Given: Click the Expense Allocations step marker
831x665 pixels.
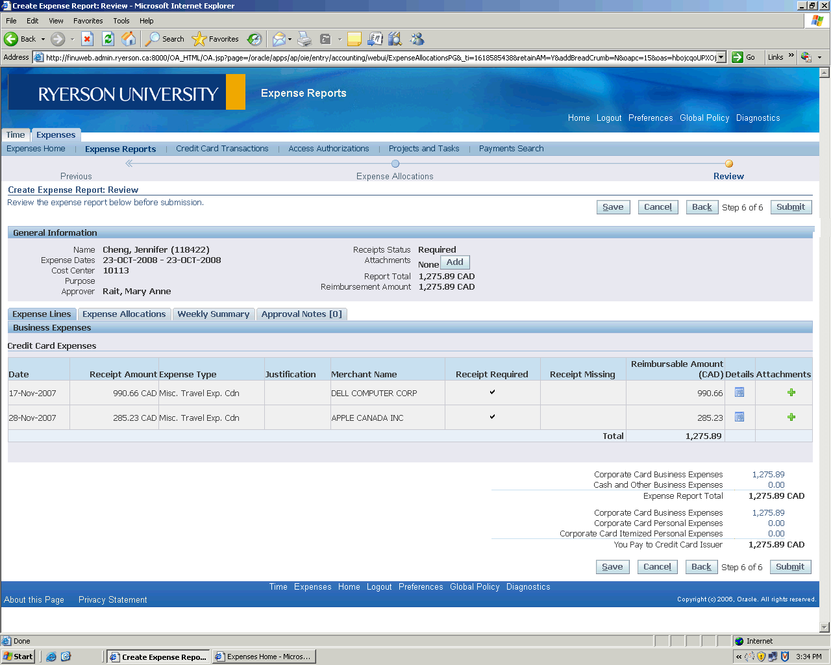Looking at the screenshot, I should point(395,164).
